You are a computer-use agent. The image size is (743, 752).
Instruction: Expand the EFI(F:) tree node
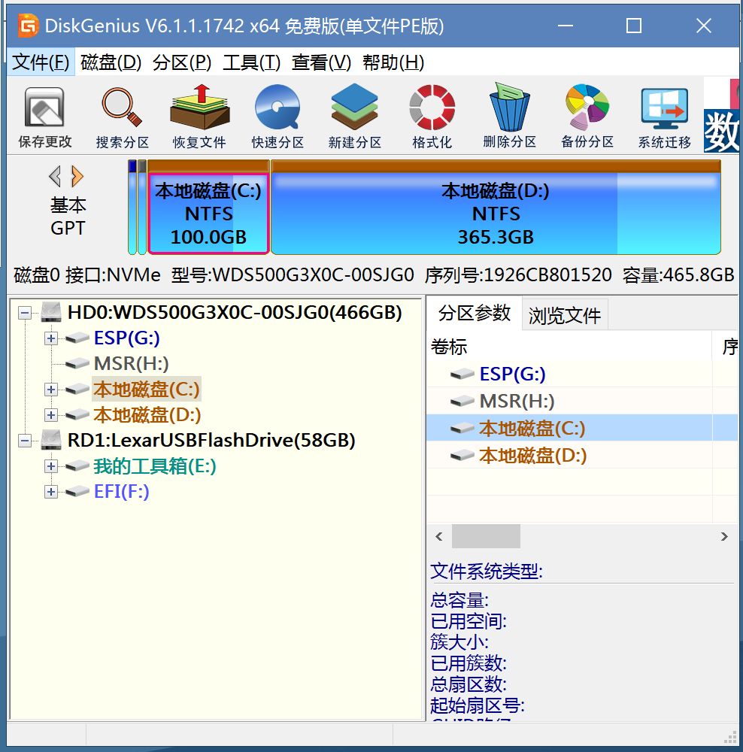51,492
